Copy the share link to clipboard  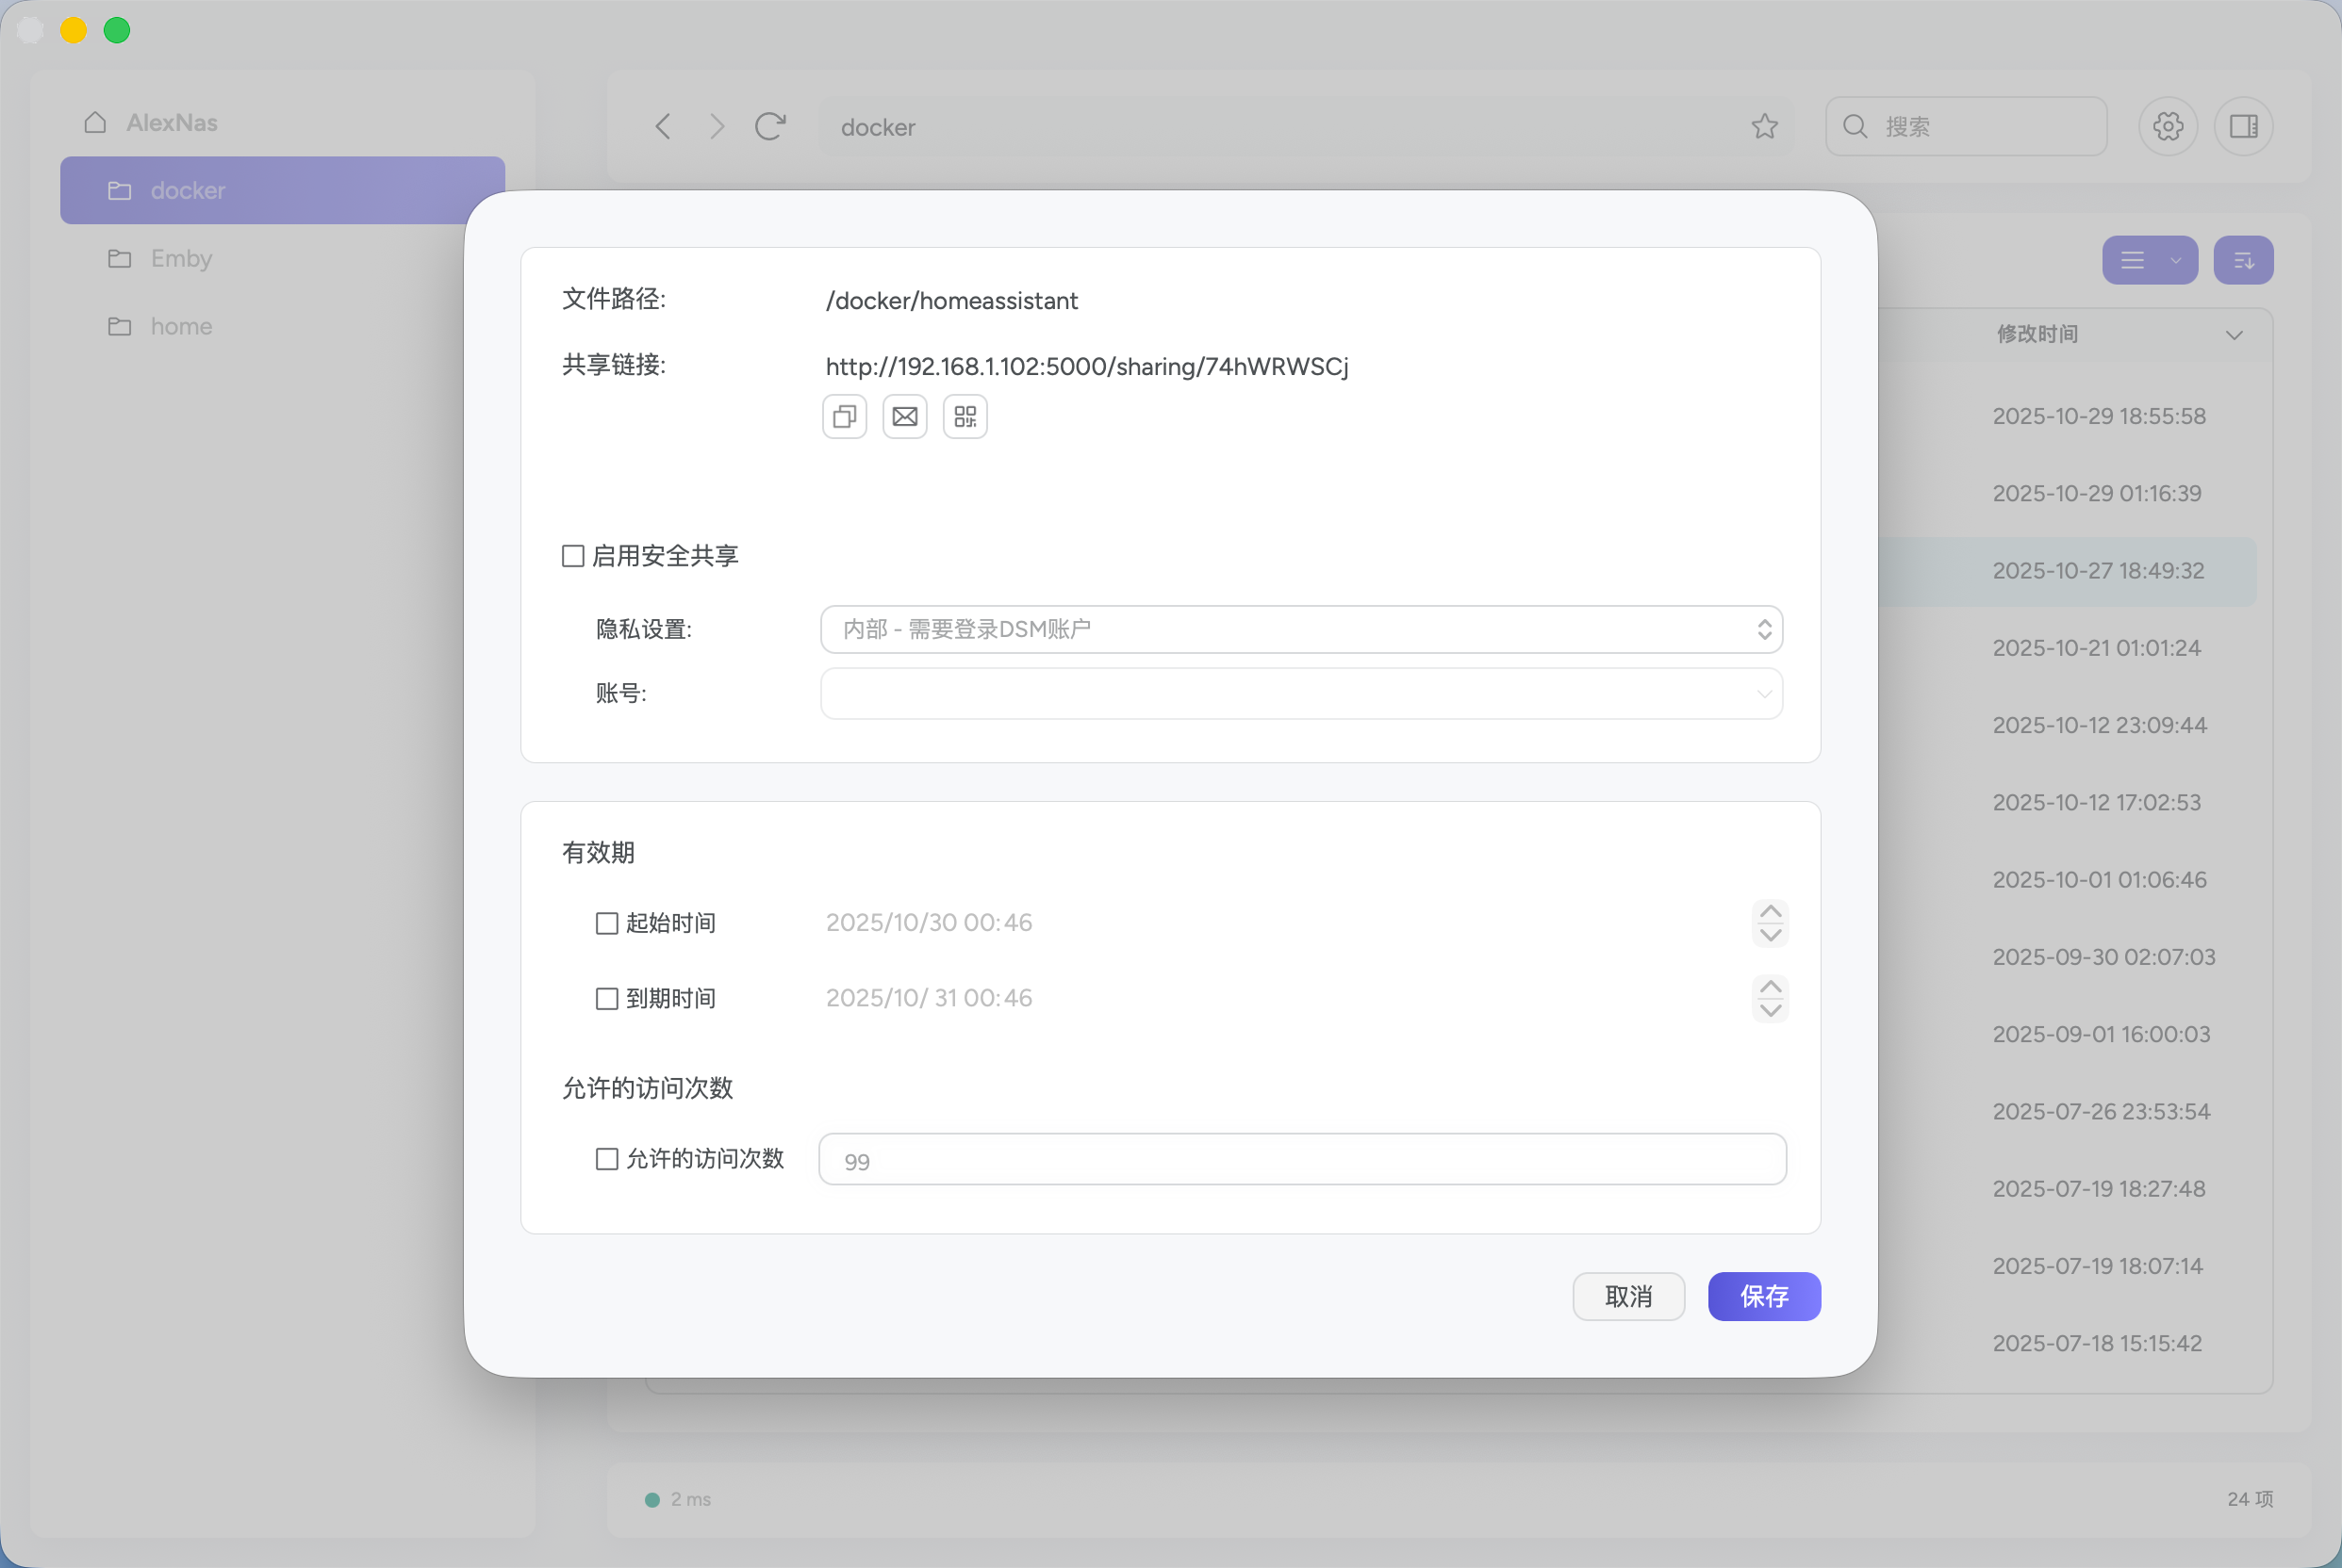point(843,416)
